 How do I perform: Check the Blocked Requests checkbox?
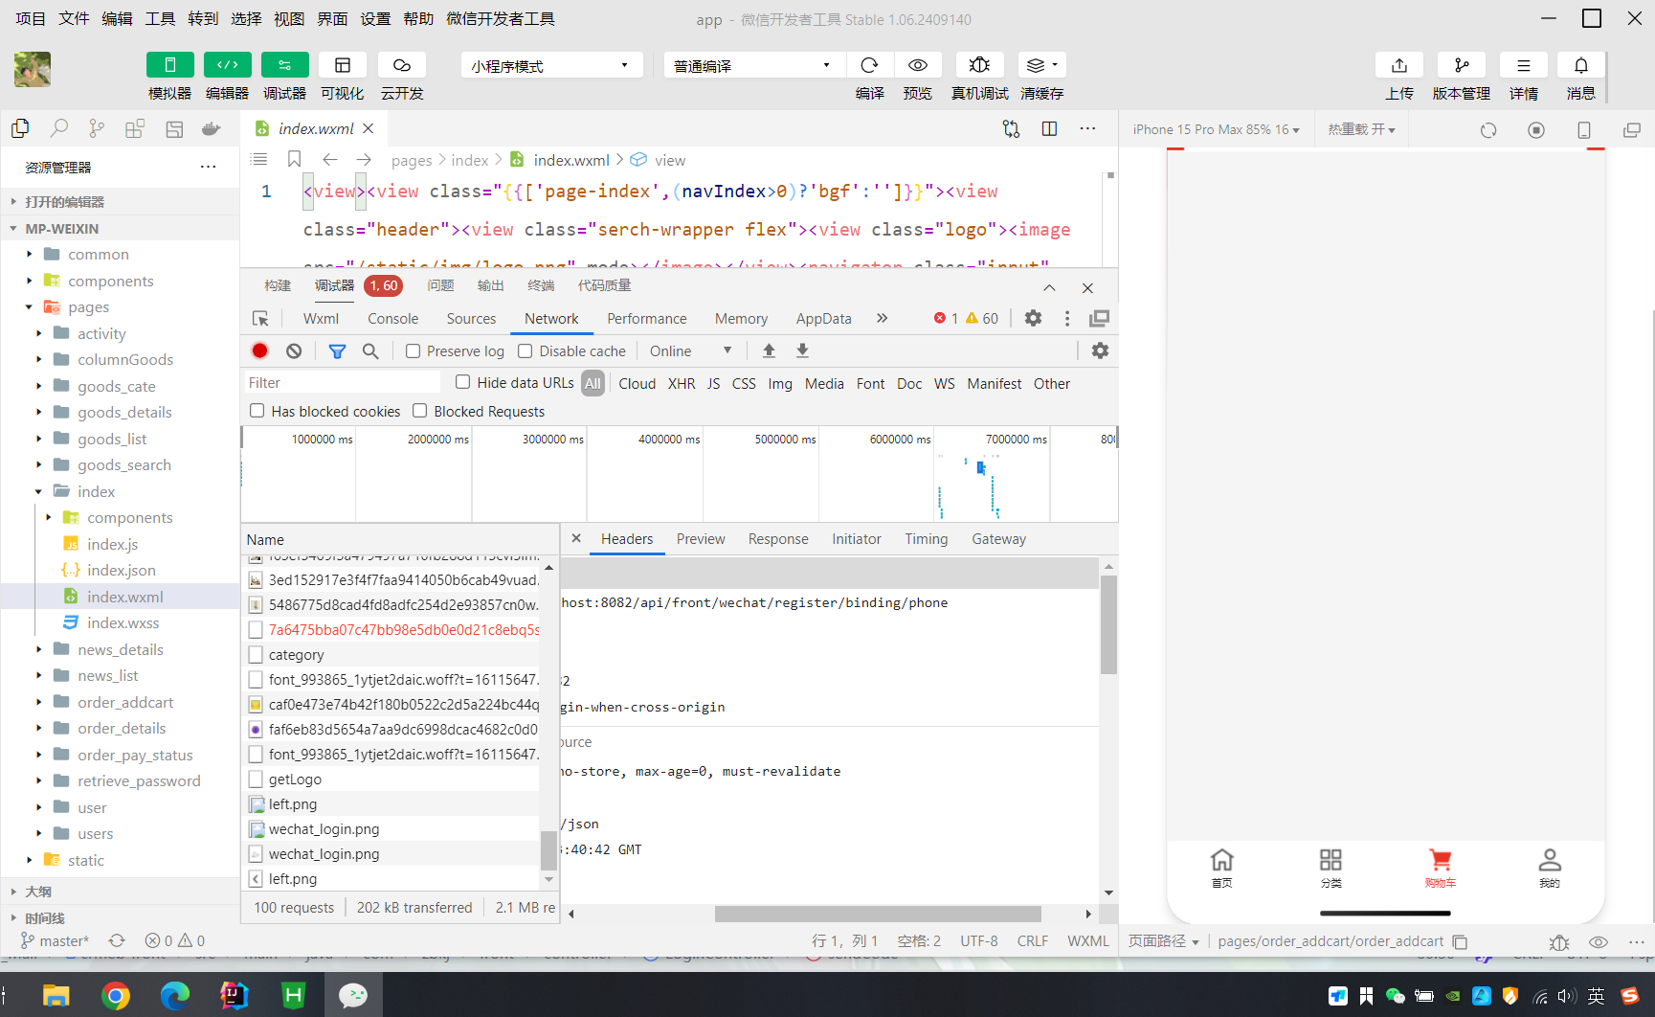(419, 410)
